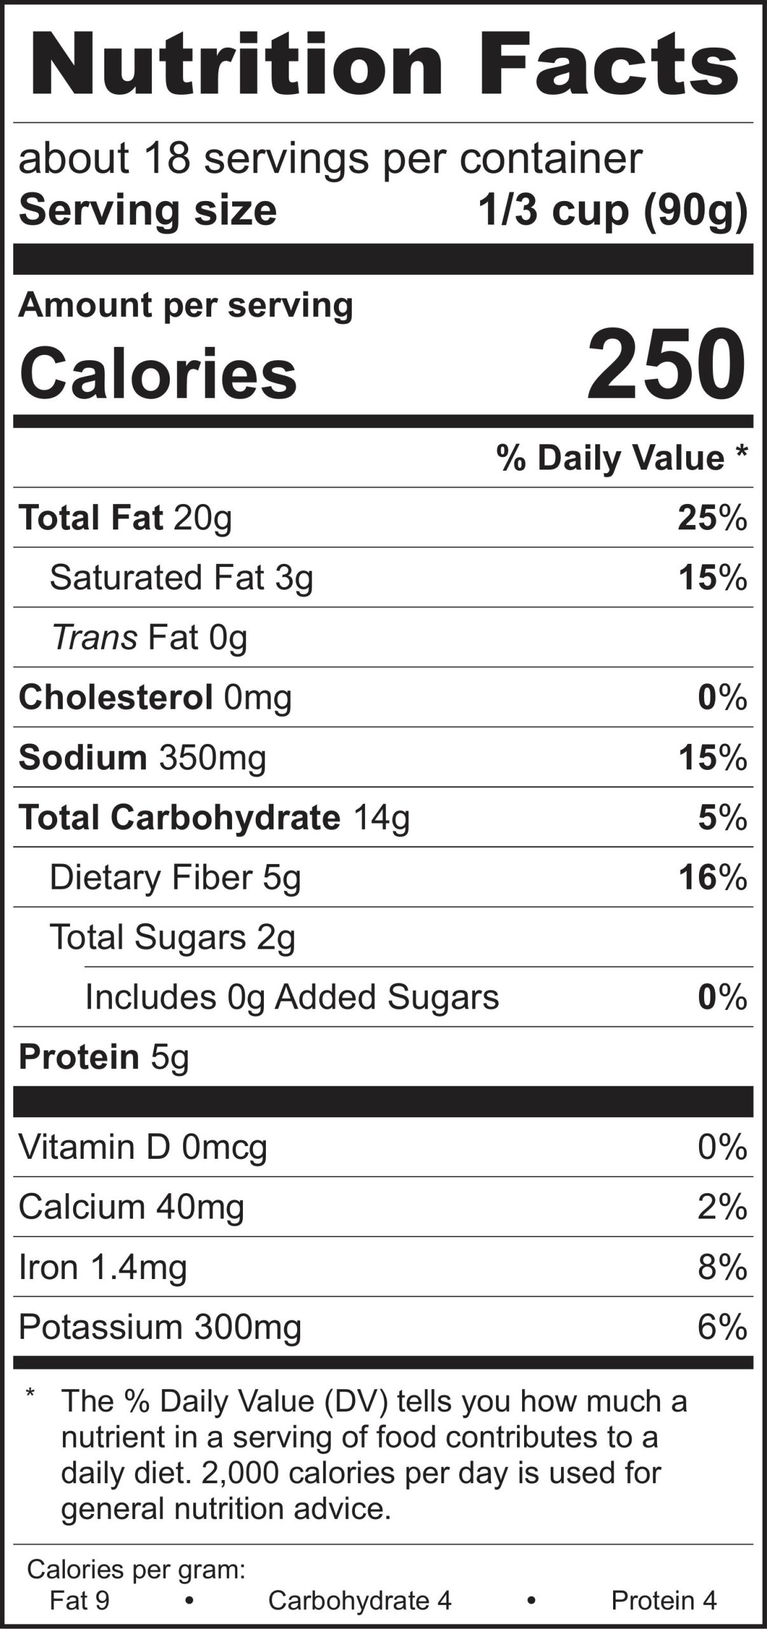Click the Protein 5g text

[x=104, y=1056]
